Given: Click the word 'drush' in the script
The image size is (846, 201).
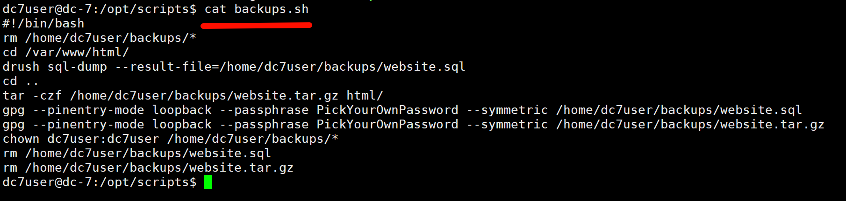Looking at the screenshot, I should [21, 67].
